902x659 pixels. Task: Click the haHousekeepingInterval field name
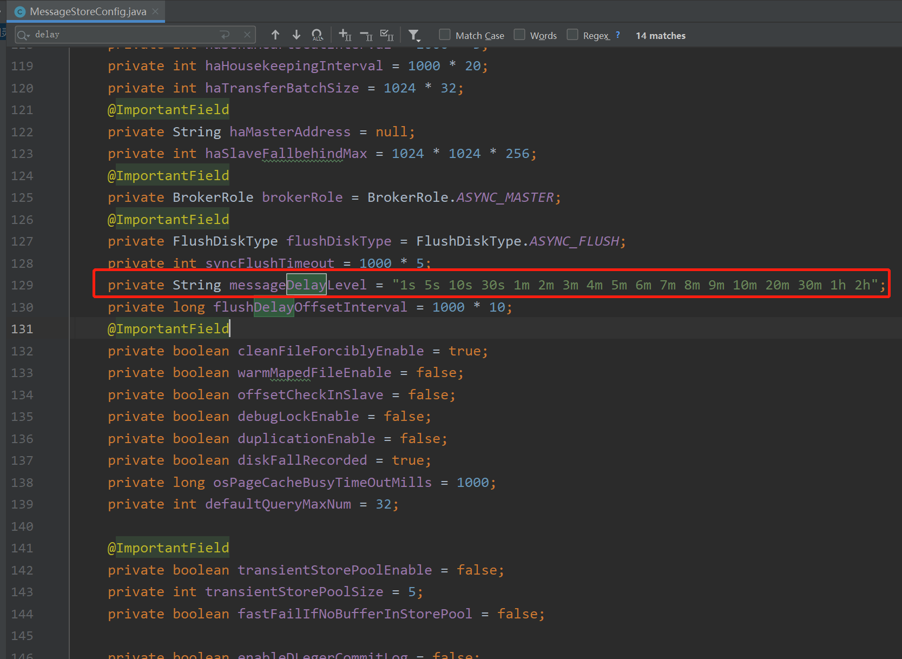tap(294, 66)
